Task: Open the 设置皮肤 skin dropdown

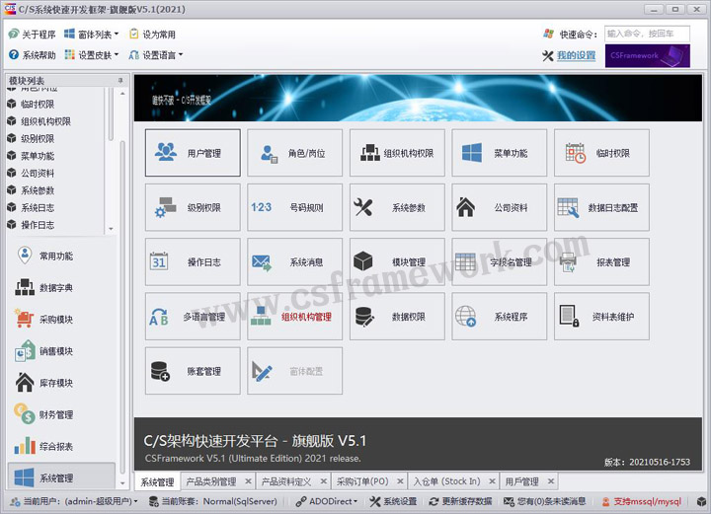Action: point(92,55)
